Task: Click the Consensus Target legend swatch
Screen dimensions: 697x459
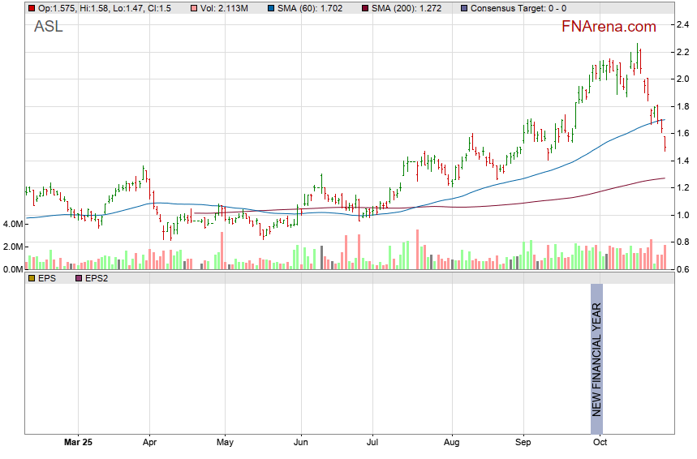Action: coord(463,8)
